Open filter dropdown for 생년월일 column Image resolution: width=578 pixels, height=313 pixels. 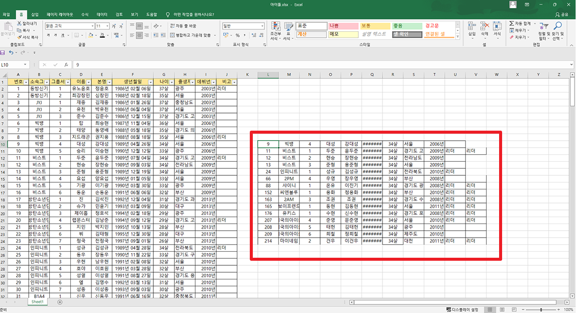(150, 82)
